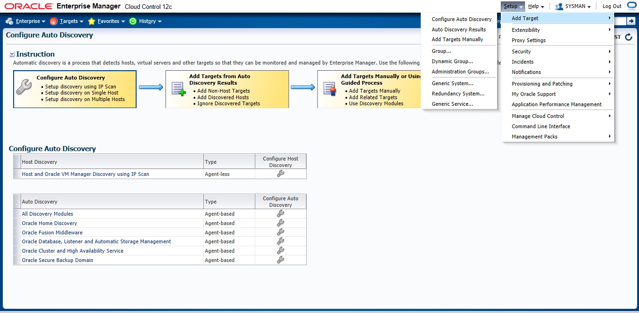Viewport: 639px width, 313px height.
Task: Click configure wrench for Host Discovery IP Scan
Action: click(280, 174)
